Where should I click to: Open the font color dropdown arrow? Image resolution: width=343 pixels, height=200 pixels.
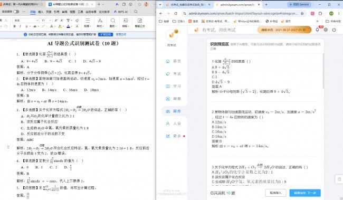tap(72, 26)
